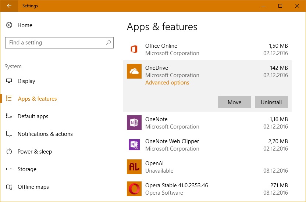Image resolution: width=306 pixels, height=202 pixels.
Task: Maximize the Settings window
Action: coord(280,6)
